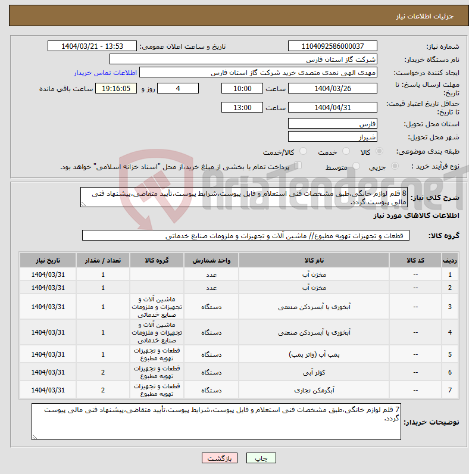469x474 pixels.
Task: Click the کد کالا column header
Action: point(415,260)
